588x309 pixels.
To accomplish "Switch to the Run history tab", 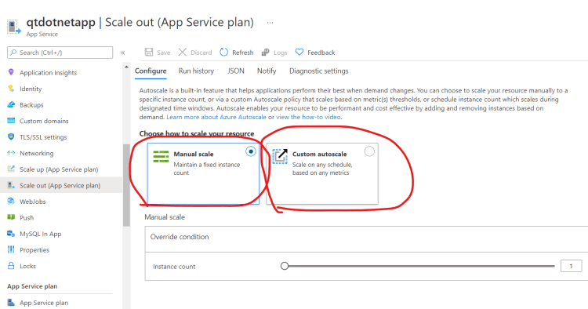I will (196, 71).
